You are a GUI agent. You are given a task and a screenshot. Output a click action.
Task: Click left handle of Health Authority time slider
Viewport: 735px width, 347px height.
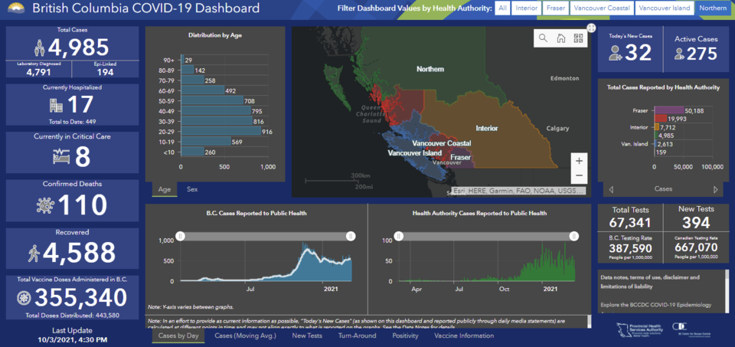pyautogui.click(x=398, y=237)
